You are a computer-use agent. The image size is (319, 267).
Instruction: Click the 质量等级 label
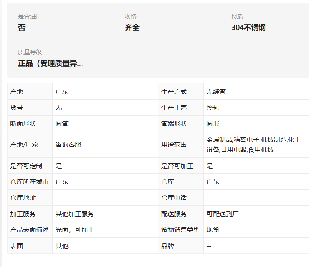[30, 52]
